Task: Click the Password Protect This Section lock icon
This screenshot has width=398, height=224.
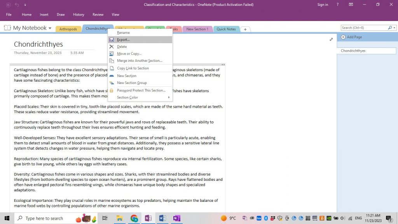Action: pyautogui.click(x=112, y=90)
